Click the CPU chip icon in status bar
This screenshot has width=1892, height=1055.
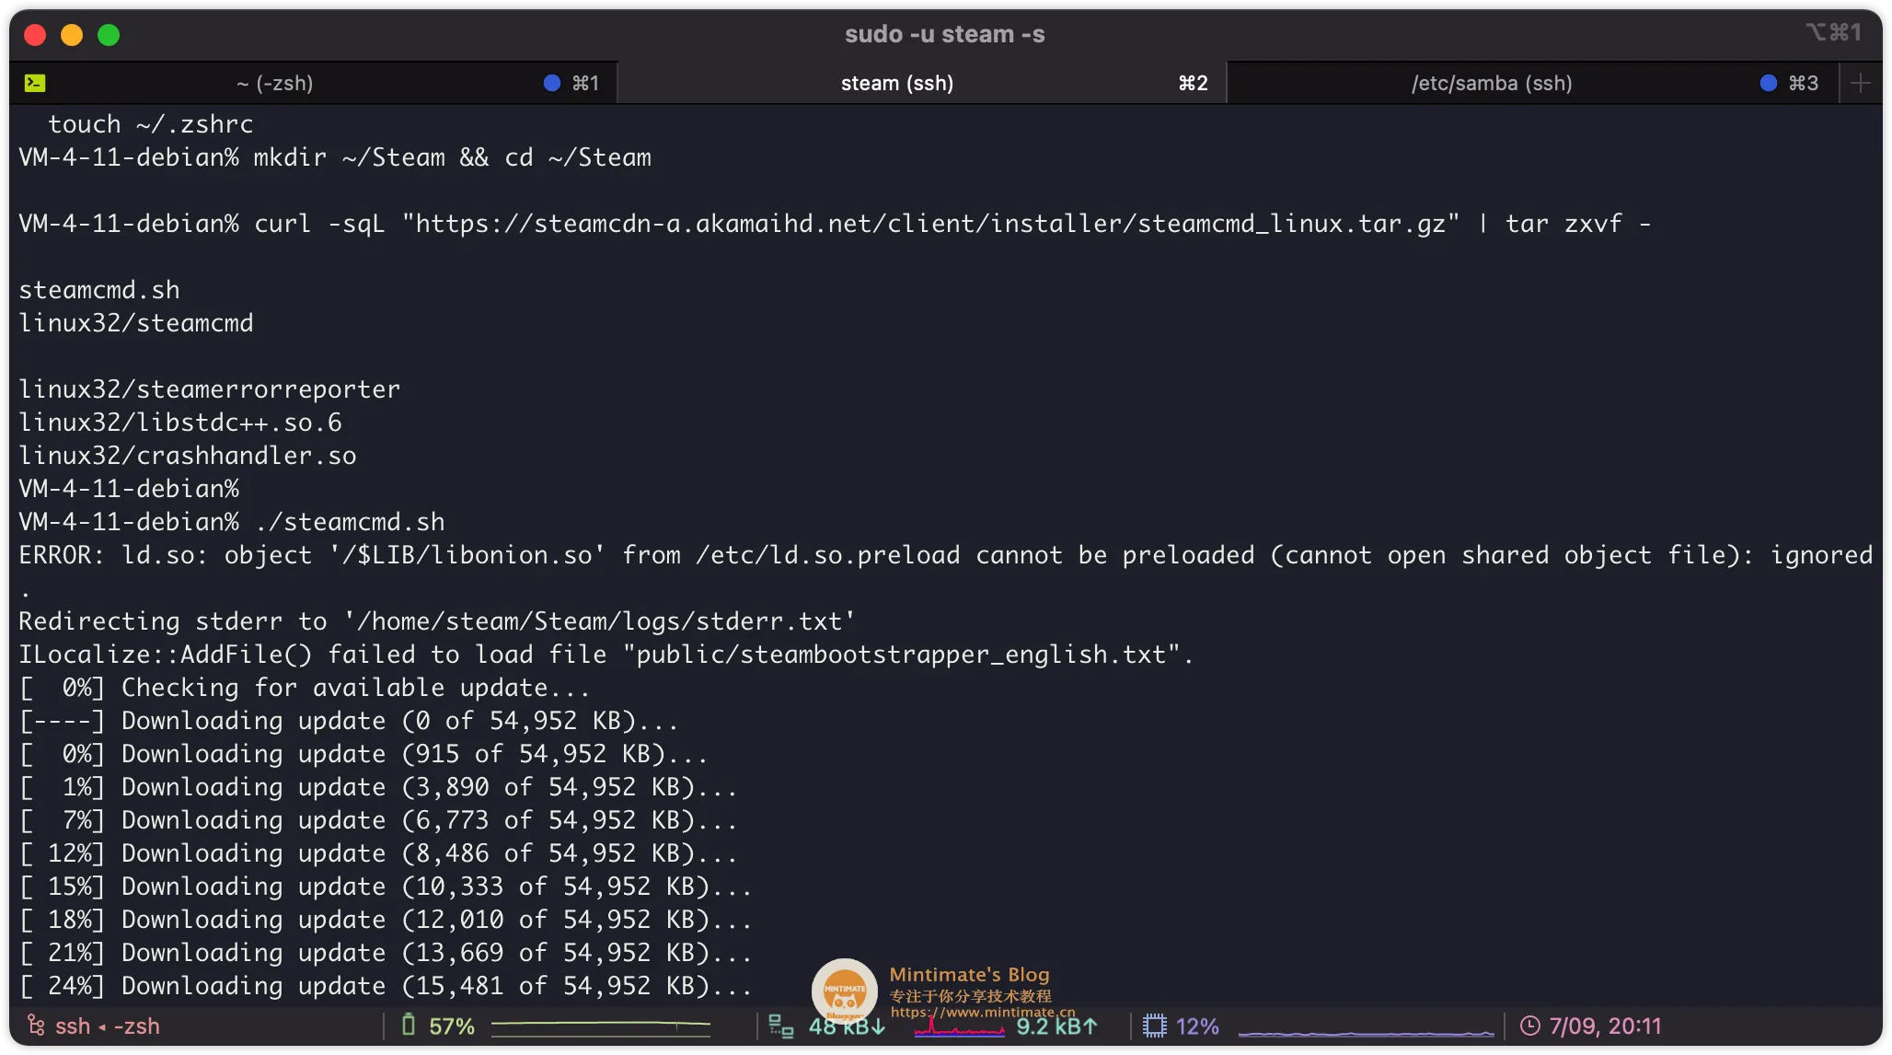click(x=1154, y=1026)
